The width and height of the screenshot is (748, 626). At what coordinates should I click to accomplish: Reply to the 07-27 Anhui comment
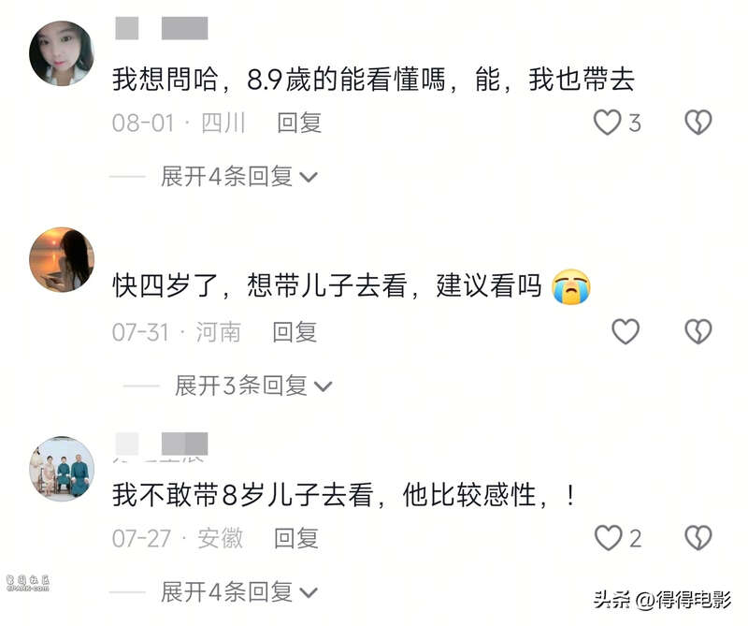[295, 538]
